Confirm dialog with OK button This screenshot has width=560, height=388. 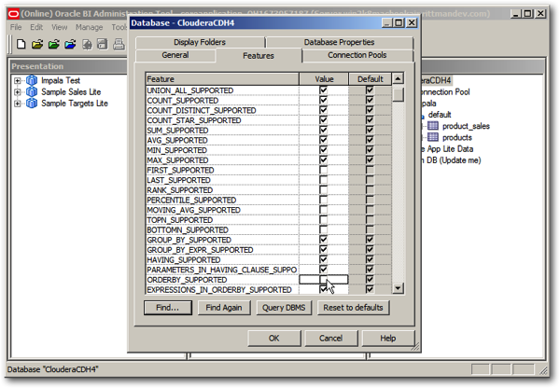[273, 339]
